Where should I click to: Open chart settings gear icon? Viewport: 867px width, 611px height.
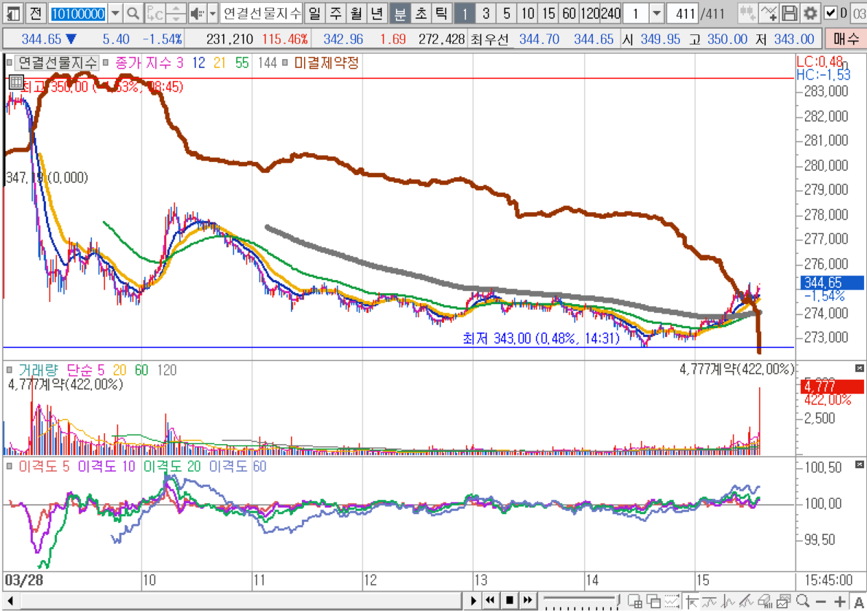click(810, 13)
